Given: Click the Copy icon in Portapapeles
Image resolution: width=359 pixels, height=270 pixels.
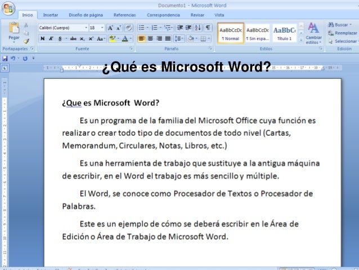Looking at the screenshot, I should (x=26, y=33).
